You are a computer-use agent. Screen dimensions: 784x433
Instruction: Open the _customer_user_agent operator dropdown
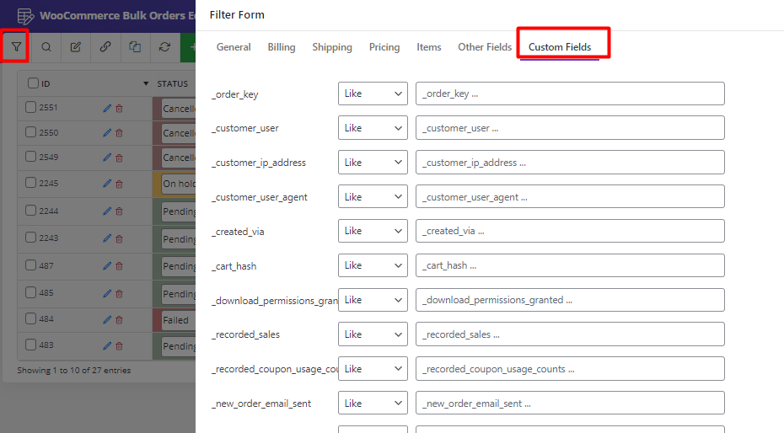click(373, 197)
